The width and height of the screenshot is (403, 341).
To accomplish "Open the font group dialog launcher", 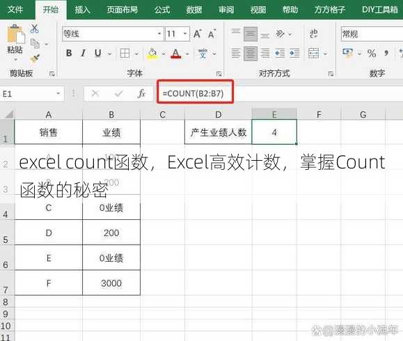I will [219, 74].
